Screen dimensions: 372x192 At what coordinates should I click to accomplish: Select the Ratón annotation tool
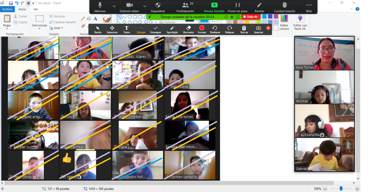[98, 29]
